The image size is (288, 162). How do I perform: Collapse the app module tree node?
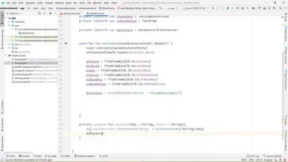point(6,18)
